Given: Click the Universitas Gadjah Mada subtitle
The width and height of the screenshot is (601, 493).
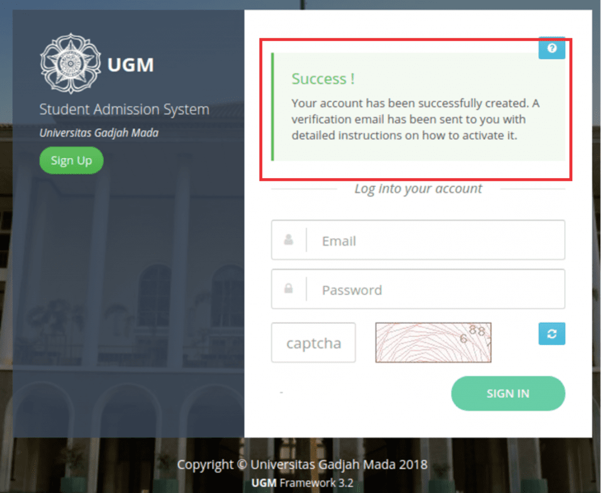Looking at the screenshot, I should click(99, 133).
